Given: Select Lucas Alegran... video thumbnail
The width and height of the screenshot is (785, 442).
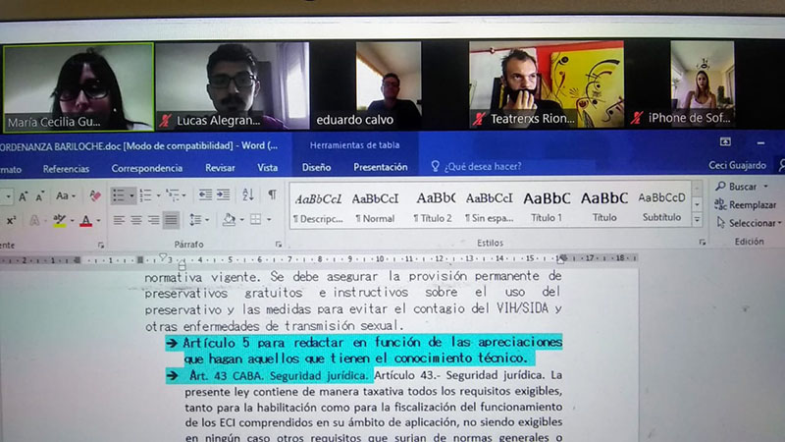Looking at the screenshot, I should 233,86.
